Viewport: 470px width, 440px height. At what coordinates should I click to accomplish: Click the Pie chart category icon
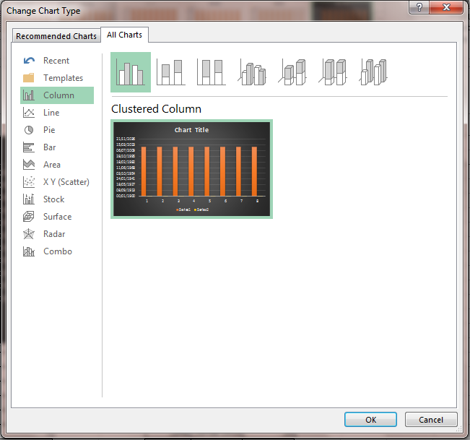coord(29,130)
